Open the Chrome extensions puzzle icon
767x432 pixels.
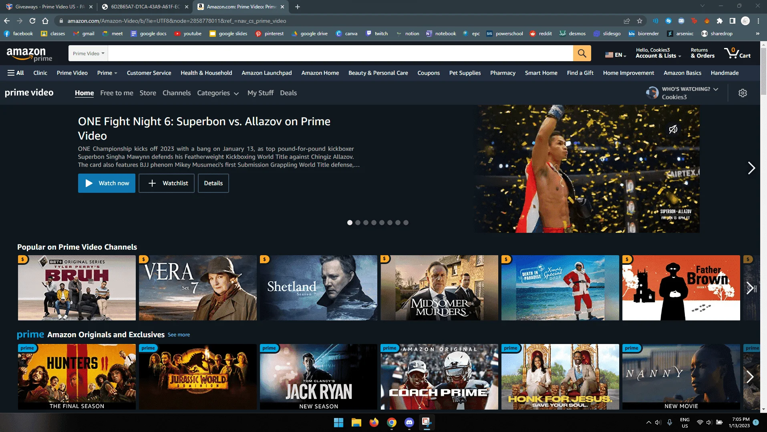tap(720, 21)
